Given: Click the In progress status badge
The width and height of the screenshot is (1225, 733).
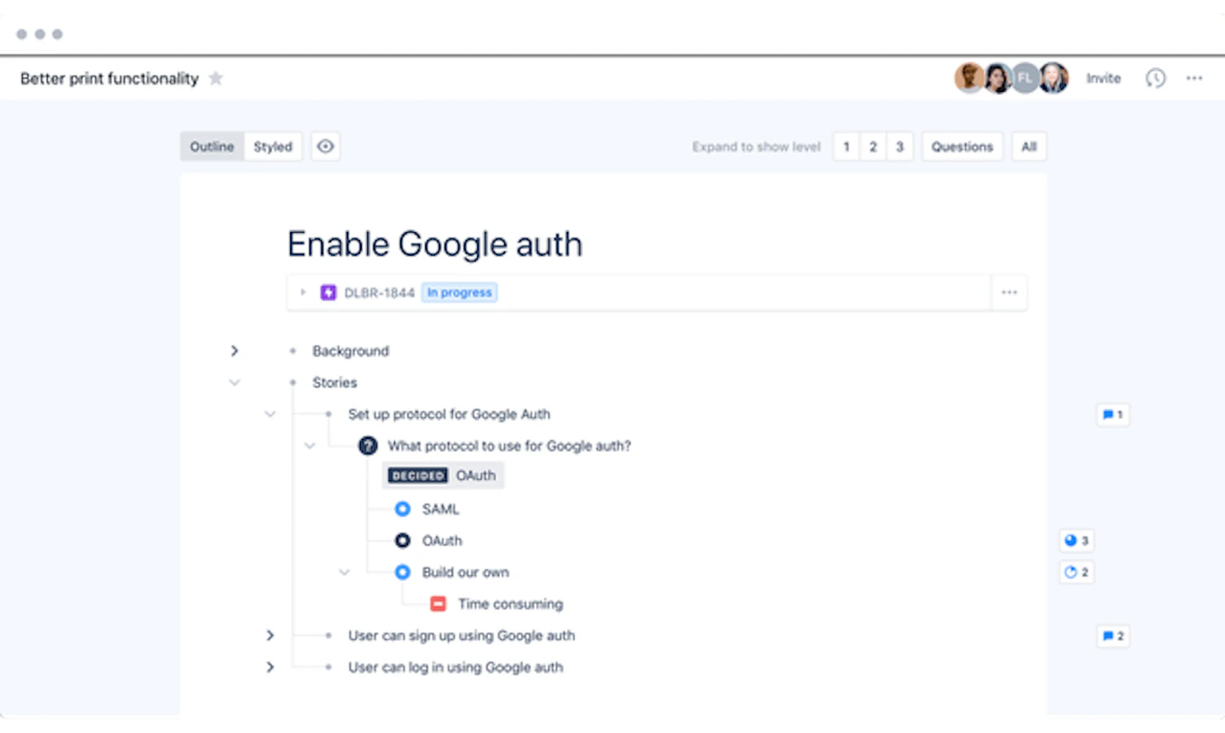Looking at the screenshot, I should [459, 292].
